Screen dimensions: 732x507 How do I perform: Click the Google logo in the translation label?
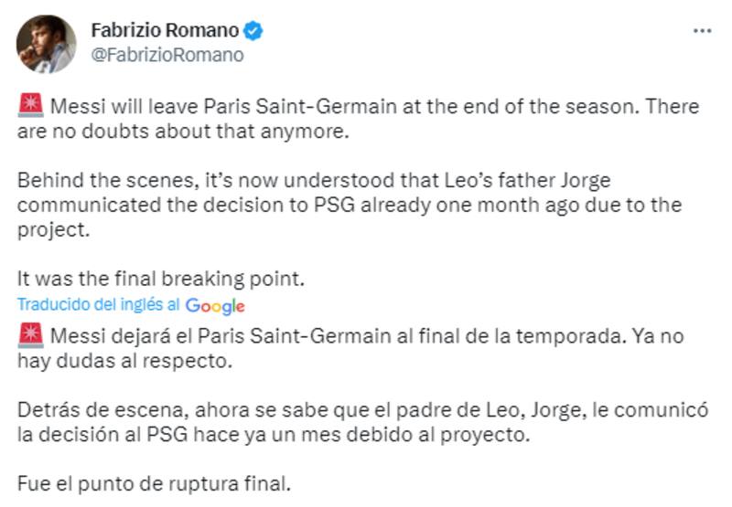(215, 306)
